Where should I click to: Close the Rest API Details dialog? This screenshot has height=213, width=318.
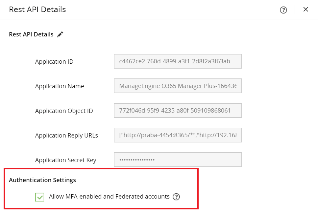point(306,10)
